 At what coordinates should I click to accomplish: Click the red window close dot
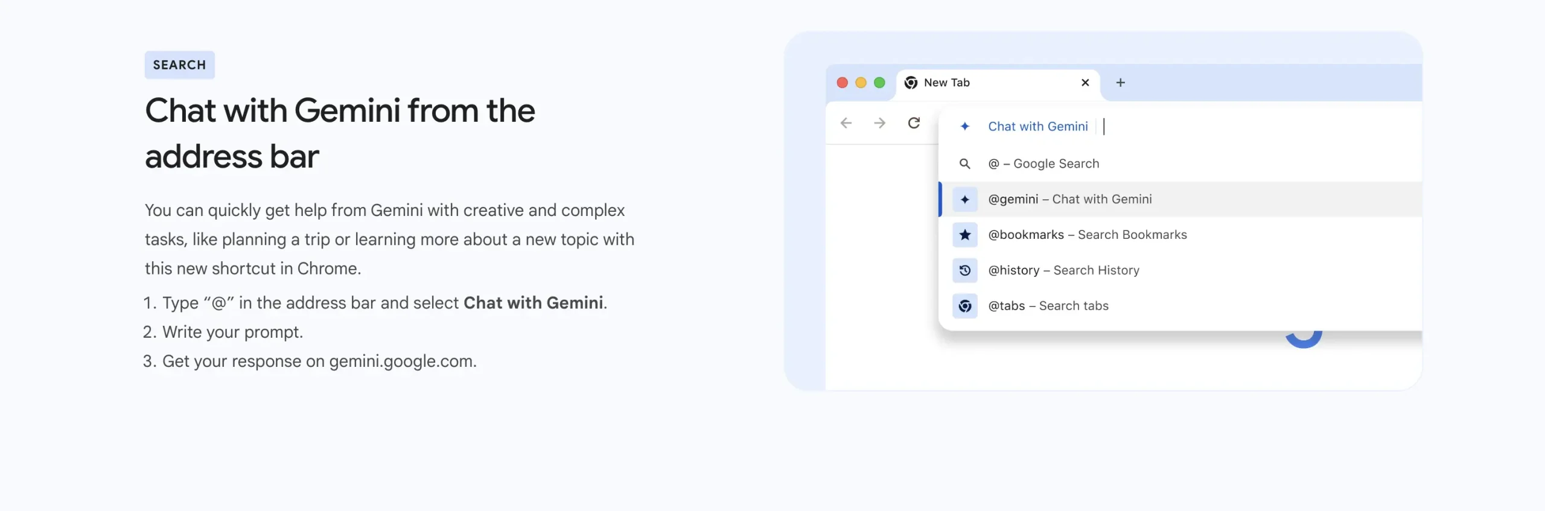tap(842, 83)
